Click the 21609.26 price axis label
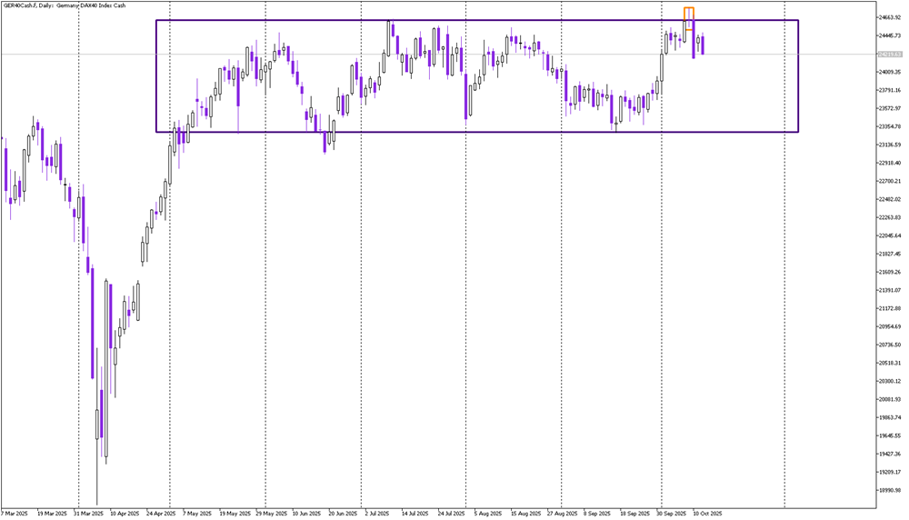Viewport: 909px width, 520px height. [x=877, y=273]
